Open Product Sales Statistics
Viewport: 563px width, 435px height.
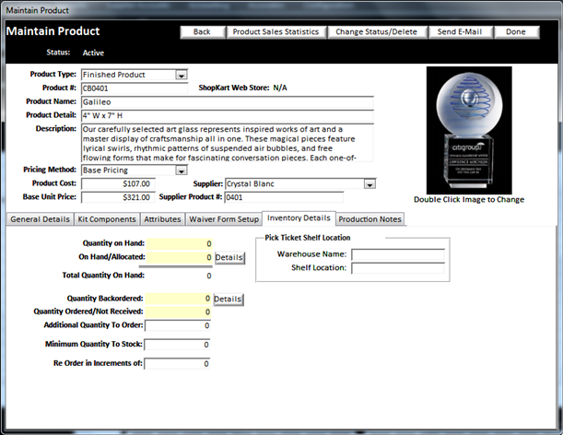tap(276, 32)
